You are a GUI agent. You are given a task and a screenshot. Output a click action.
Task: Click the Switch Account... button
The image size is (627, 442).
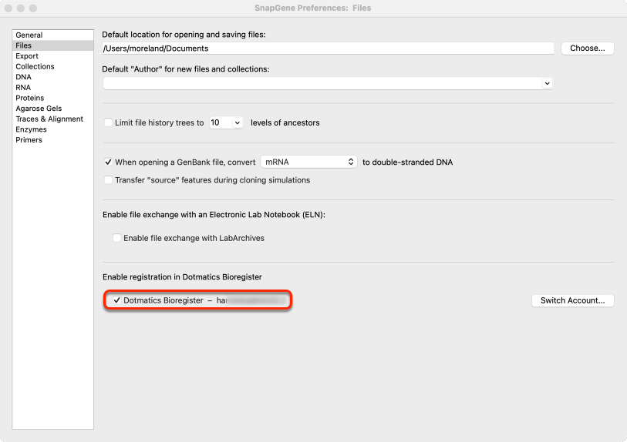pyautogui.click(x=572, y=300)
